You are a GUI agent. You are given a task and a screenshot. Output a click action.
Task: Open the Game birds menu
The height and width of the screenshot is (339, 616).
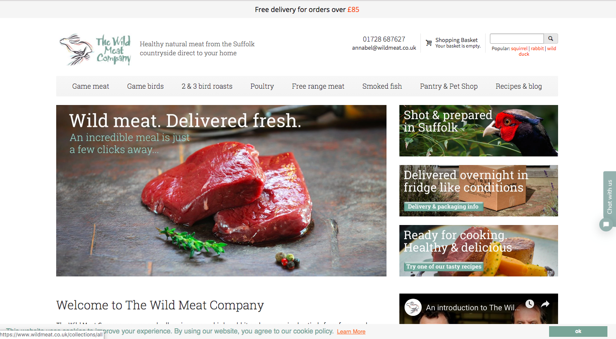[145, 86]
